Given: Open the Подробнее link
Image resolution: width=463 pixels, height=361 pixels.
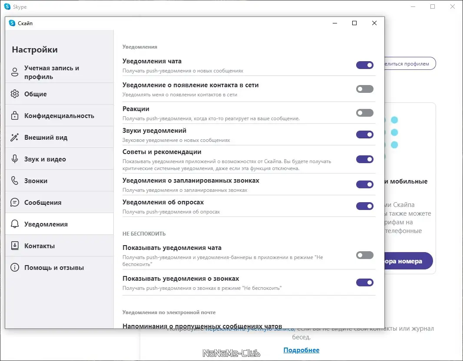Looking at the screenshot, I should click(301, 350).
